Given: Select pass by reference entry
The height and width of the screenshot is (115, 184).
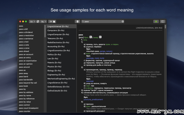Looking at the screenshot, I should point(27,99).
